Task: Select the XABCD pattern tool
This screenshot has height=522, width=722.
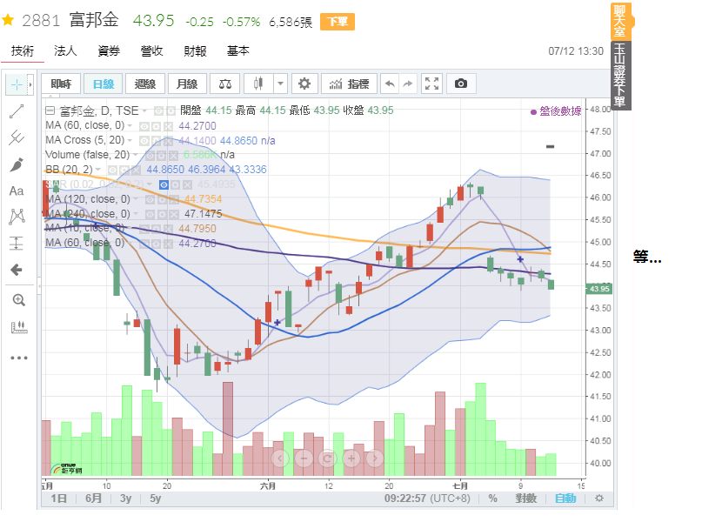Action: click(17, 217)
